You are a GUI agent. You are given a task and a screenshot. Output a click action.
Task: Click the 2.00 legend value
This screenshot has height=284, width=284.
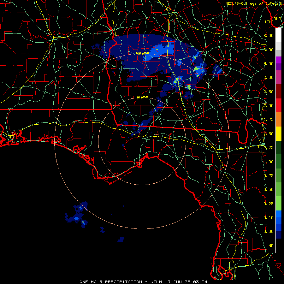[269, 106]
